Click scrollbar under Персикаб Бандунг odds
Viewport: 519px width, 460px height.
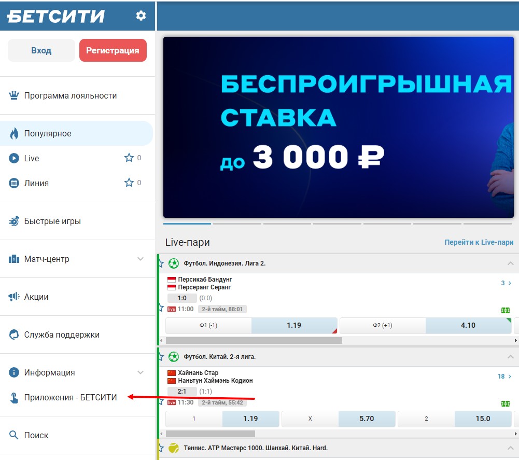(254, 340)
